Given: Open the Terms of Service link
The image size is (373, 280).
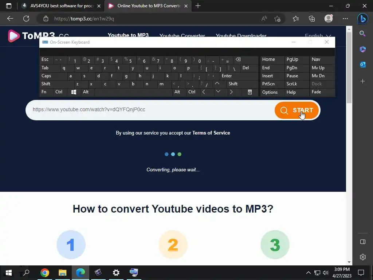Looking at the screenshot, I should 211,133.
